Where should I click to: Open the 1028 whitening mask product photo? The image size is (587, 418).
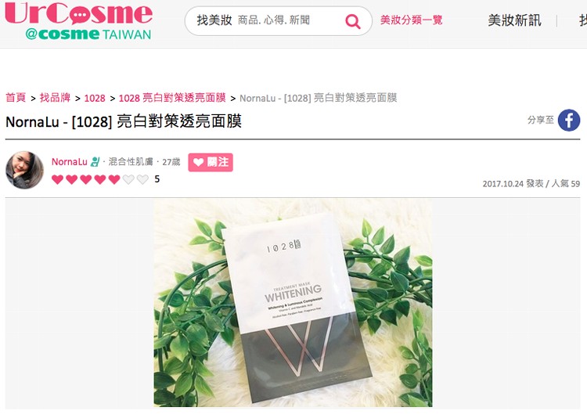(x=293, y=303)
